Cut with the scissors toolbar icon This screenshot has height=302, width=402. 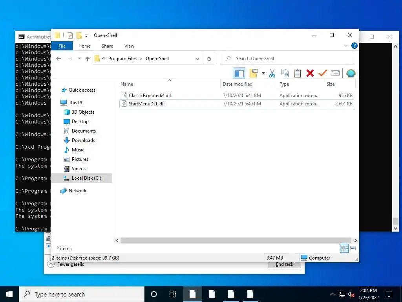[272, 74]
